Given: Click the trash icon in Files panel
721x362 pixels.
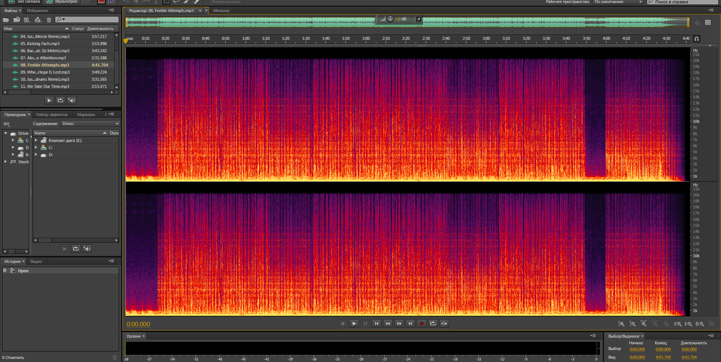Looking at the screenshot, I should click(49, 20).
